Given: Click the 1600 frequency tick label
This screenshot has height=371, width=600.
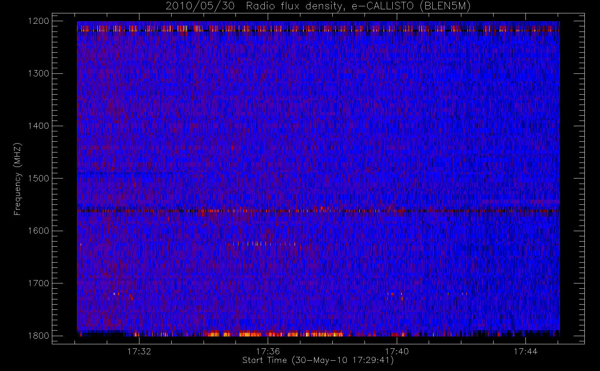Looking at the screenshot, I should coord(39,231).
